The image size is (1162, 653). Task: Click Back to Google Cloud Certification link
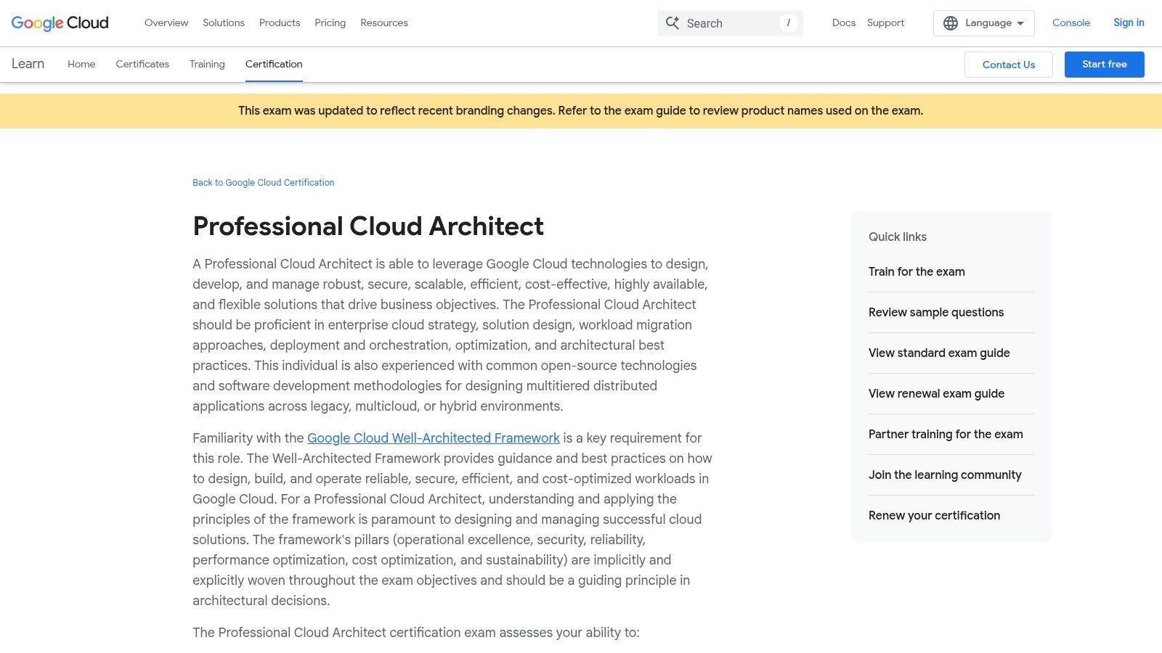pos(264,183)
